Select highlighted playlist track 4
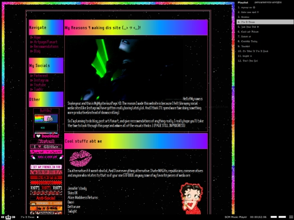The height and width of the screenshot is (220, 294). tap(265, 22)
